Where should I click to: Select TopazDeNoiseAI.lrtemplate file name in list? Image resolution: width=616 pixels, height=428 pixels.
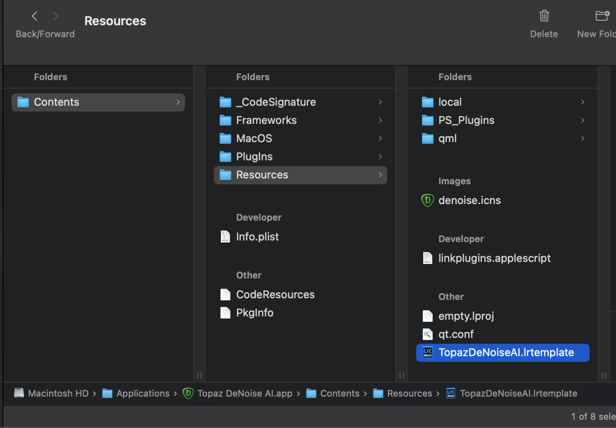click(506, 352)
